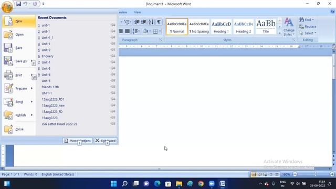
Task: Open the Paragraph dialog launcher
Action: pyautogui.click(x=161, y=40)
